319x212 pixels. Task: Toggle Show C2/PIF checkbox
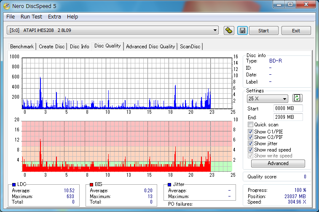[x=250, y=137]
